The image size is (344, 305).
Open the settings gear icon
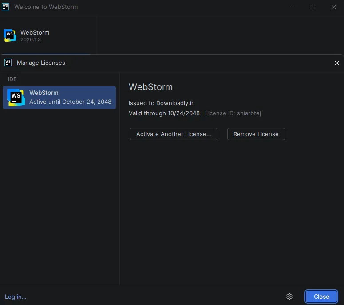point(289,297)
